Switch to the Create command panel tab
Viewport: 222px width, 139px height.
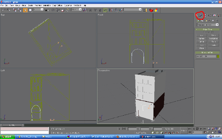[x=197, y=15]
